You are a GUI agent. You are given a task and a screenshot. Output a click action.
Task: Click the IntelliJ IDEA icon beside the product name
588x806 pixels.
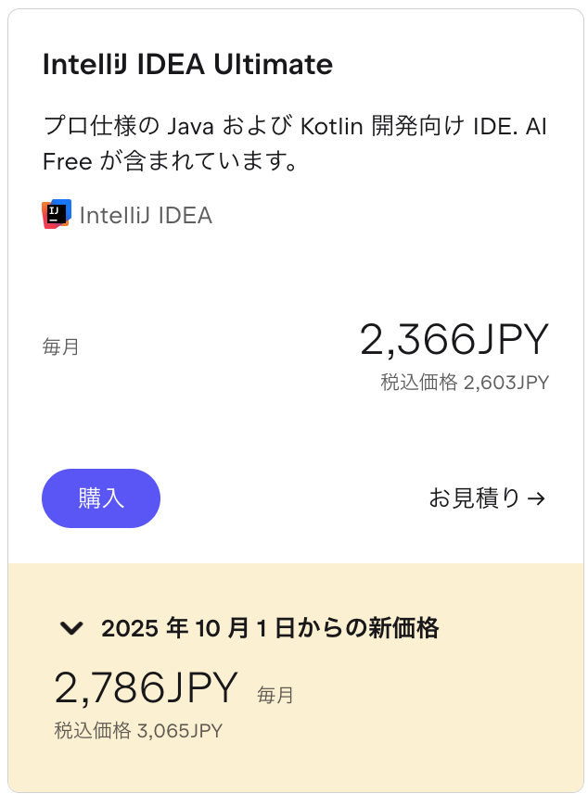55,212
